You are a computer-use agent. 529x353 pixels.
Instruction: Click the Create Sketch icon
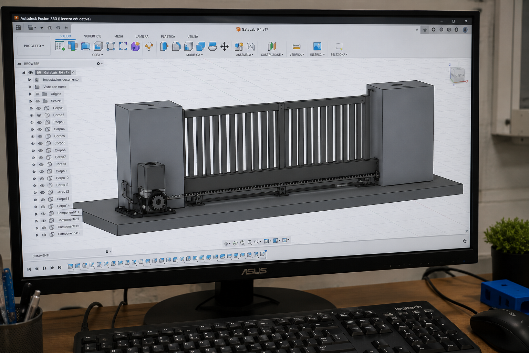click(60, 46)
